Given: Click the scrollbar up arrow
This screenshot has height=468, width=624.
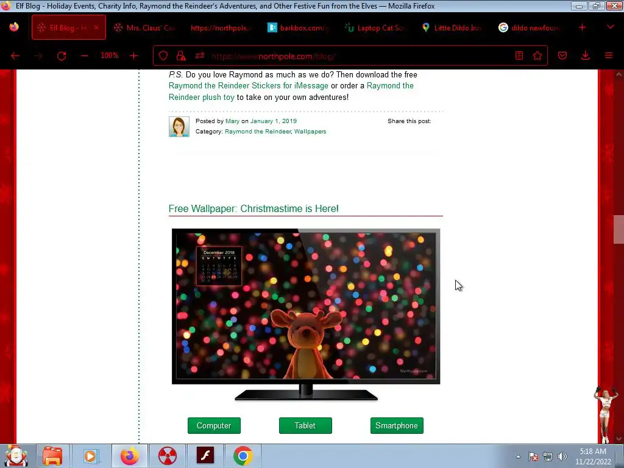Looking at the screenshot, I should tap(619, 74).
